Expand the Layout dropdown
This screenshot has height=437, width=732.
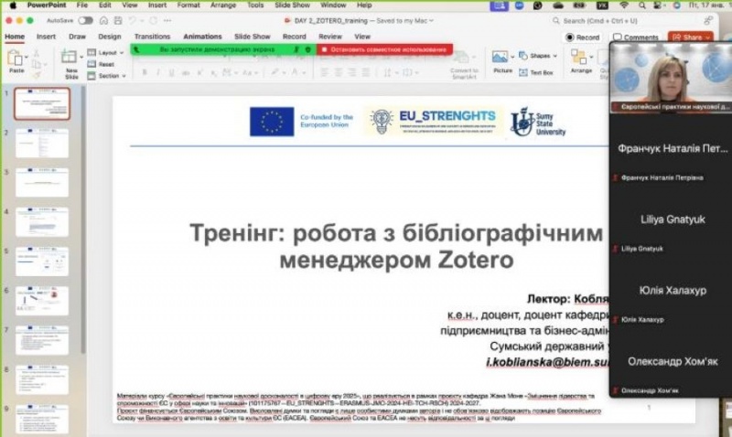click(122, 53)
